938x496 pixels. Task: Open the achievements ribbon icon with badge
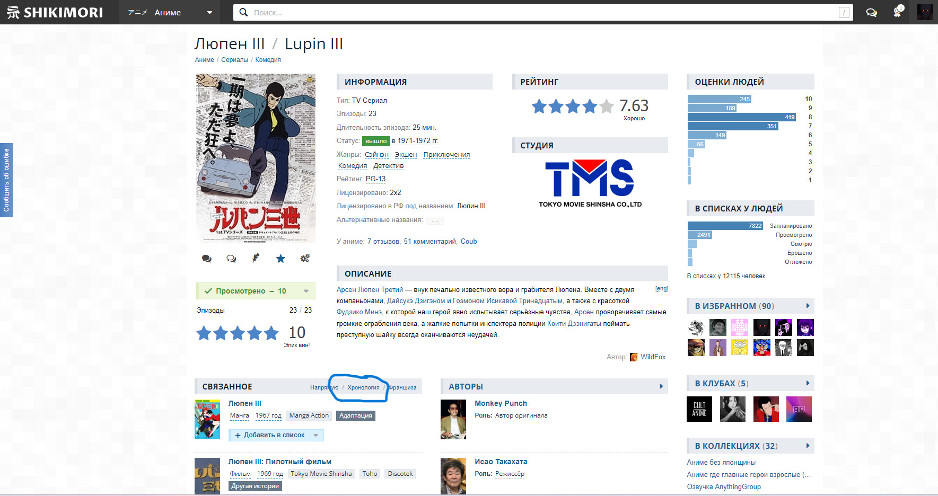[898, 12]
